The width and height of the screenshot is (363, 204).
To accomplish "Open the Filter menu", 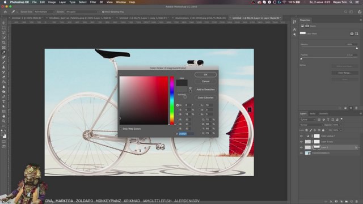I will click(x=93, y=2).
